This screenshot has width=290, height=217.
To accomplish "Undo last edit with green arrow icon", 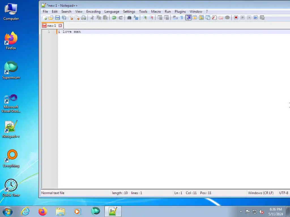I will point(114,18).
